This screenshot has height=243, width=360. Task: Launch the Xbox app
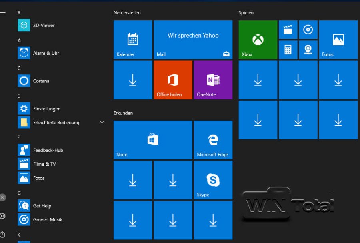pos(257,39)
